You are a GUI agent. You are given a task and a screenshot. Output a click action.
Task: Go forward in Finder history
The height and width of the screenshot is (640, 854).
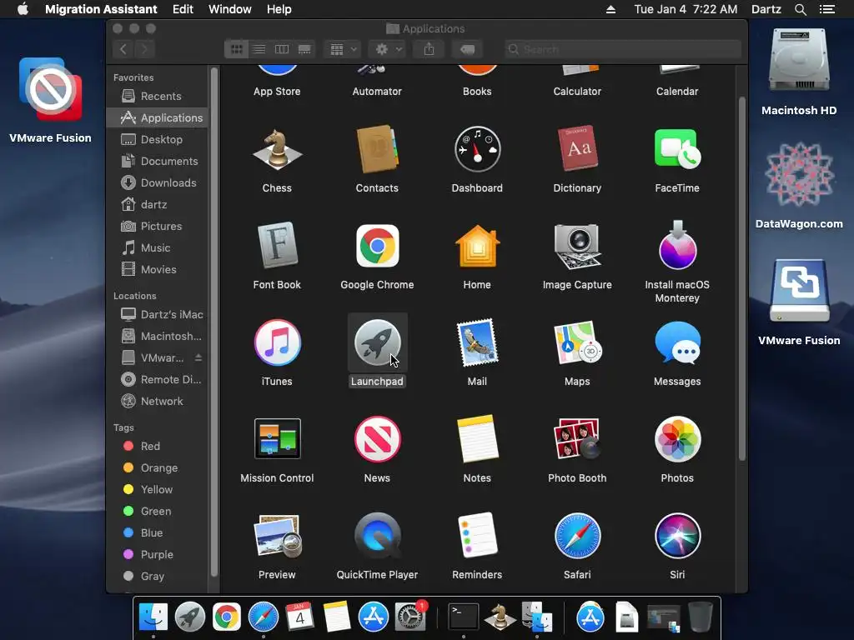144,49
